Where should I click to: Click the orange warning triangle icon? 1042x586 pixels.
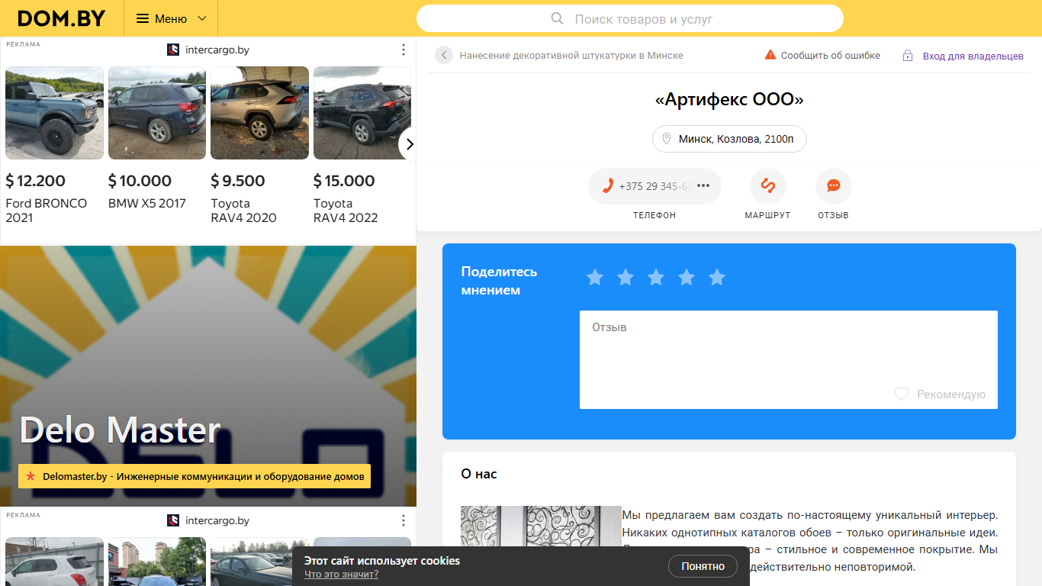click(770, 55)
